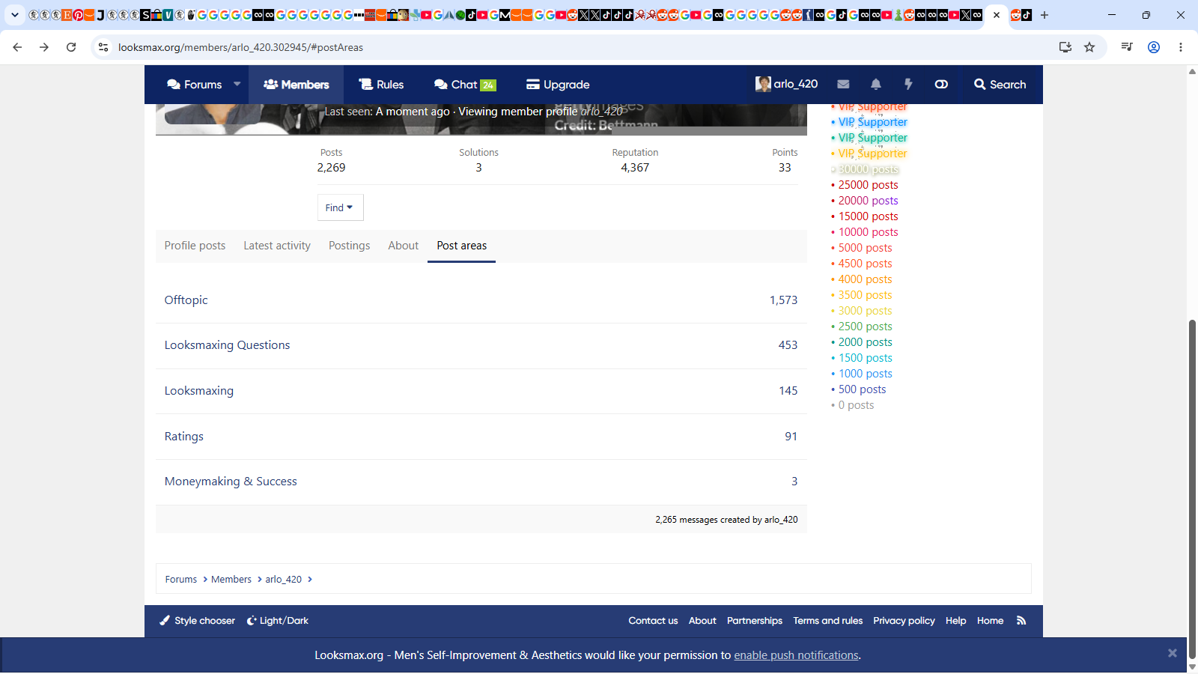Click the browser forward arrow

[x=44, y=47]
